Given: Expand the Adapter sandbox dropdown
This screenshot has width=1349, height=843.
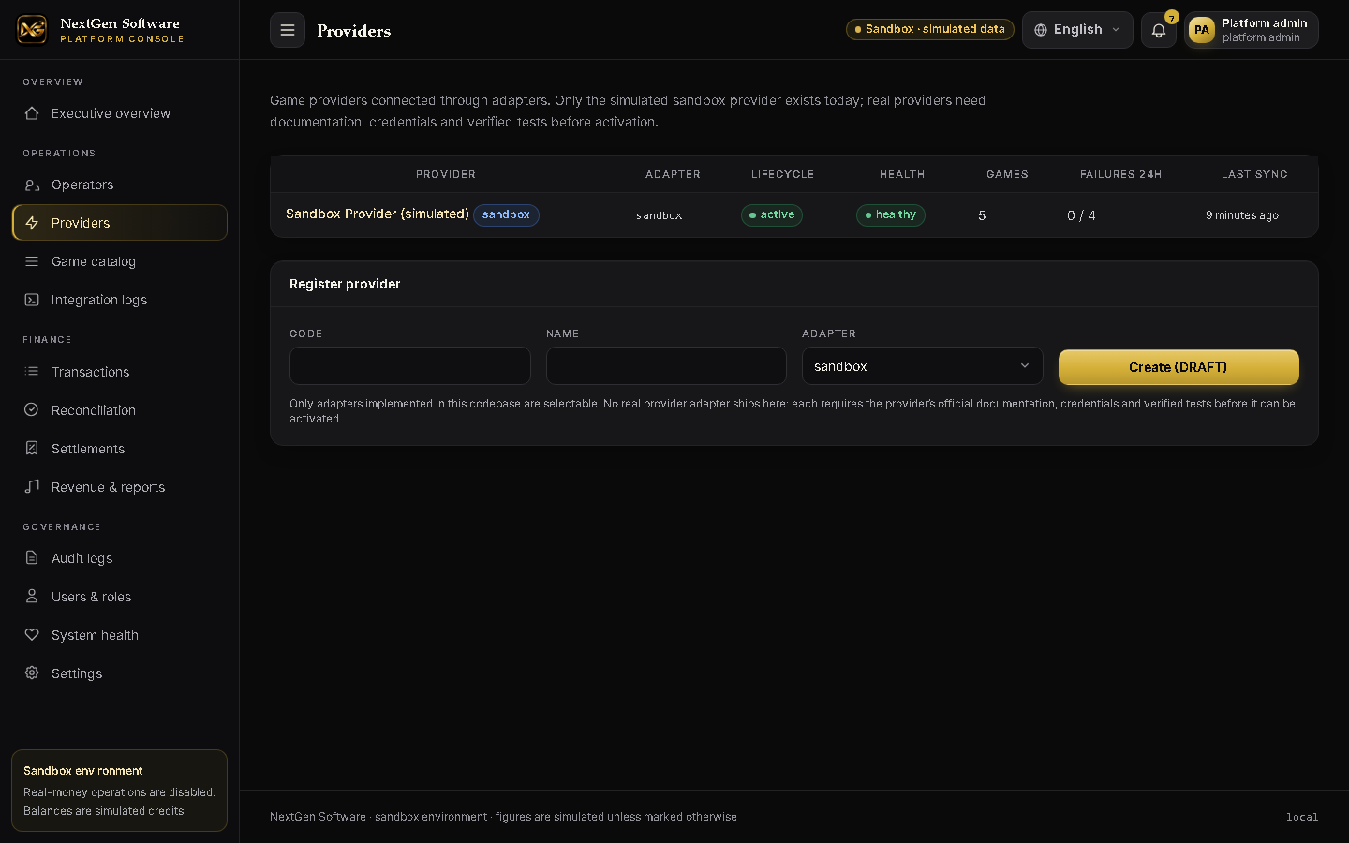Looking at the screenshot, I should [x=923, y=366].
